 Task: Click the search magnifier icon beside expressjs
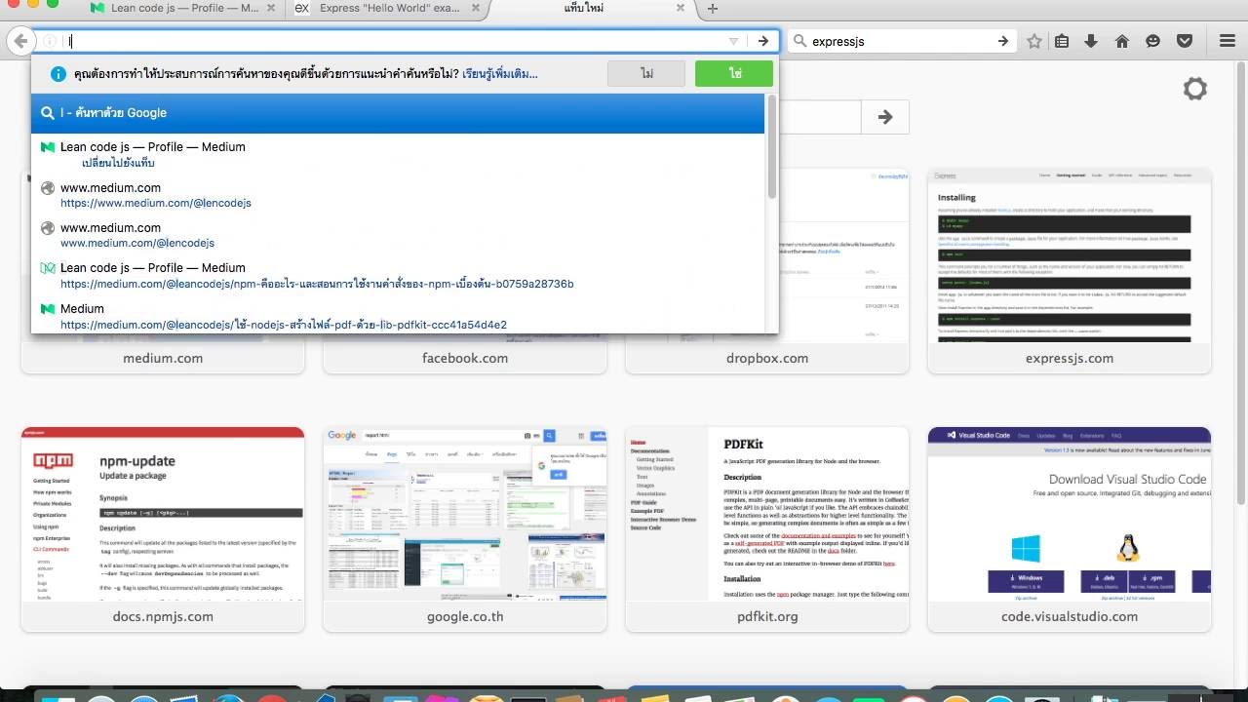[800, 41]
